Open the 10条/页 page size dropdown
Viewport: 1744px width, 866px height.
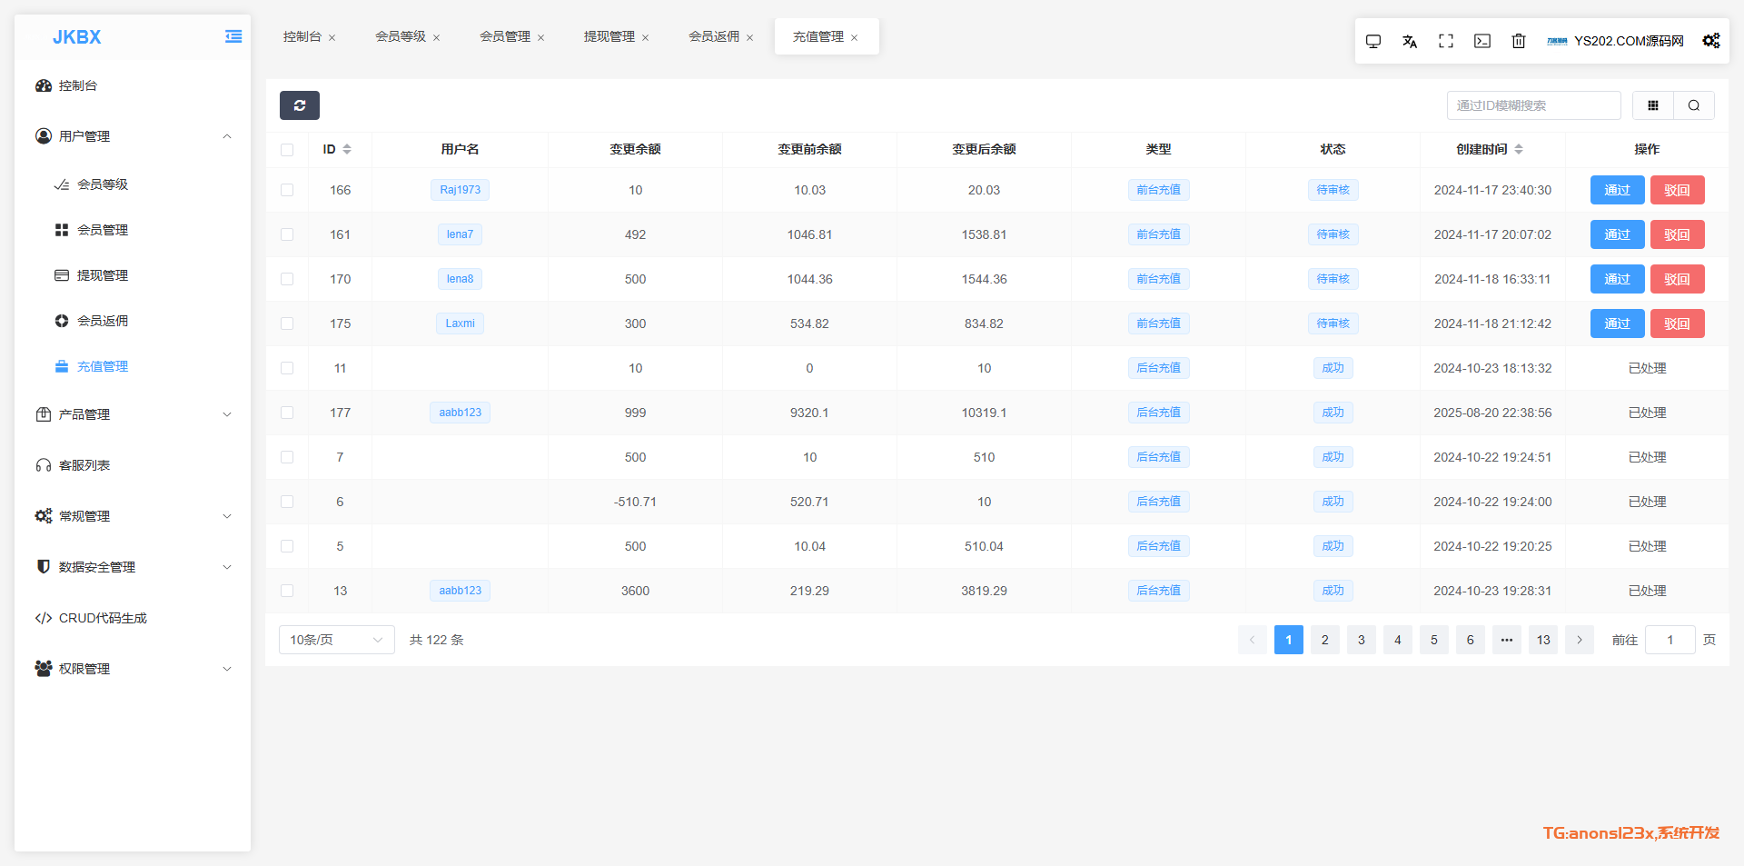336,640
